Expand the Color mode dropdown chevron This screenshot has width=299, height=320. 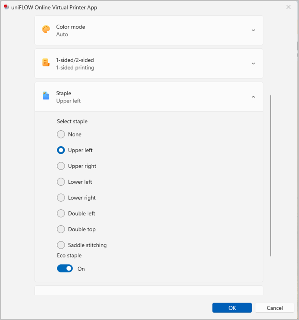(253, 30)
